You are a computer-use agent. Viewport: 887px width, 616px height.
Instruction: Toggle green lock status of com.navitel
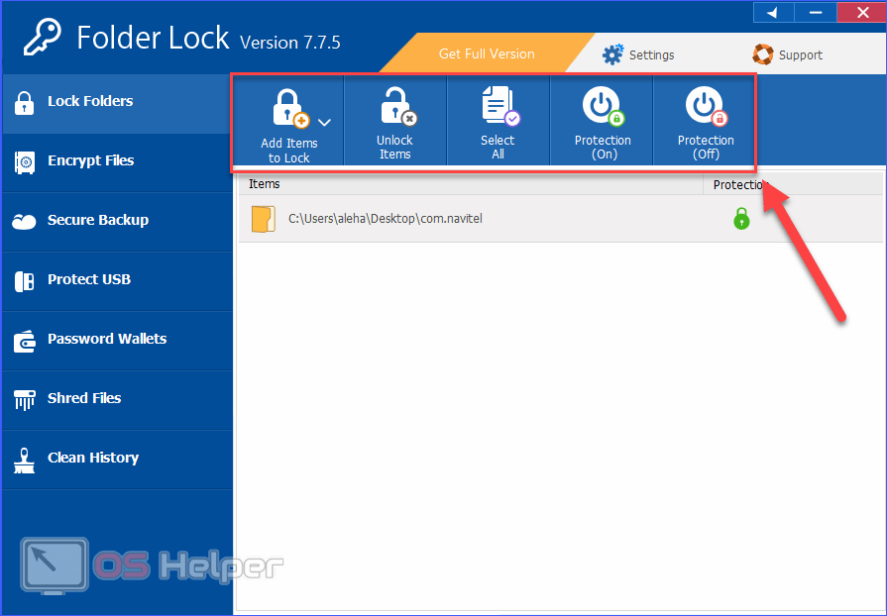pos(741,219)
